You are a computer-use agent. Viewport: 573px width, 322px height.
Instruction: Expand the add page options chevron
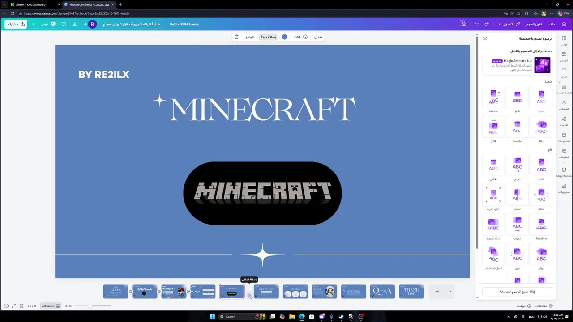pos(449,292)
